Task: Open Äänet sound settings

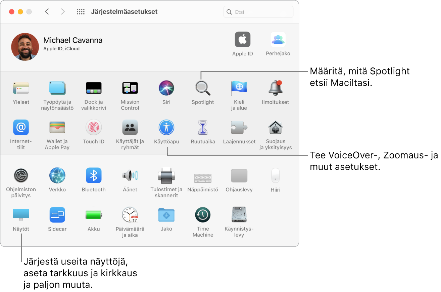Action: pyautogui.click(x=130, y=176)
